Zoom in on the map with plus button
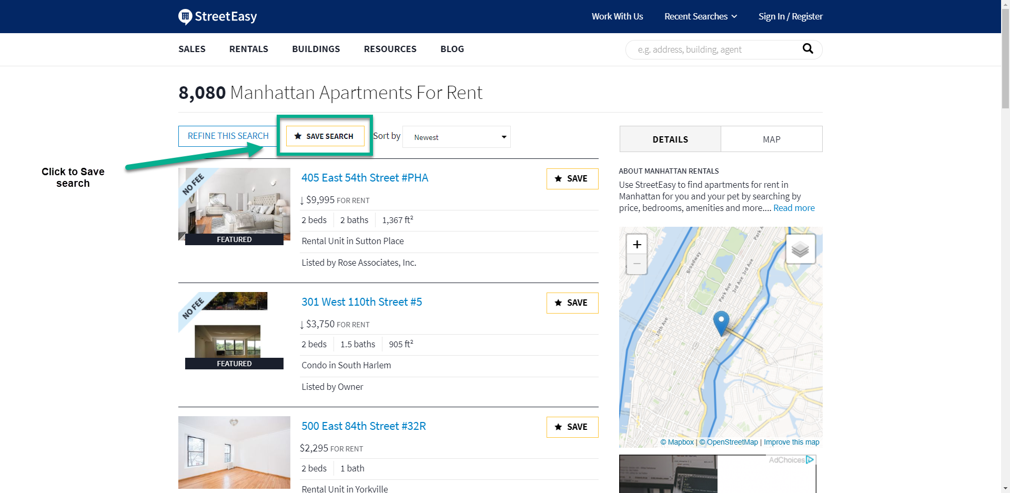 pos(637,244)
